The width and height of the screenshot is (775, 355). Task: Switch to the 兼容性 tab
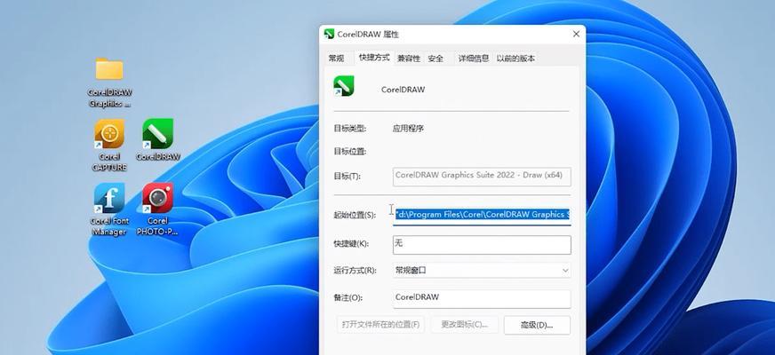tap(409, 59)
